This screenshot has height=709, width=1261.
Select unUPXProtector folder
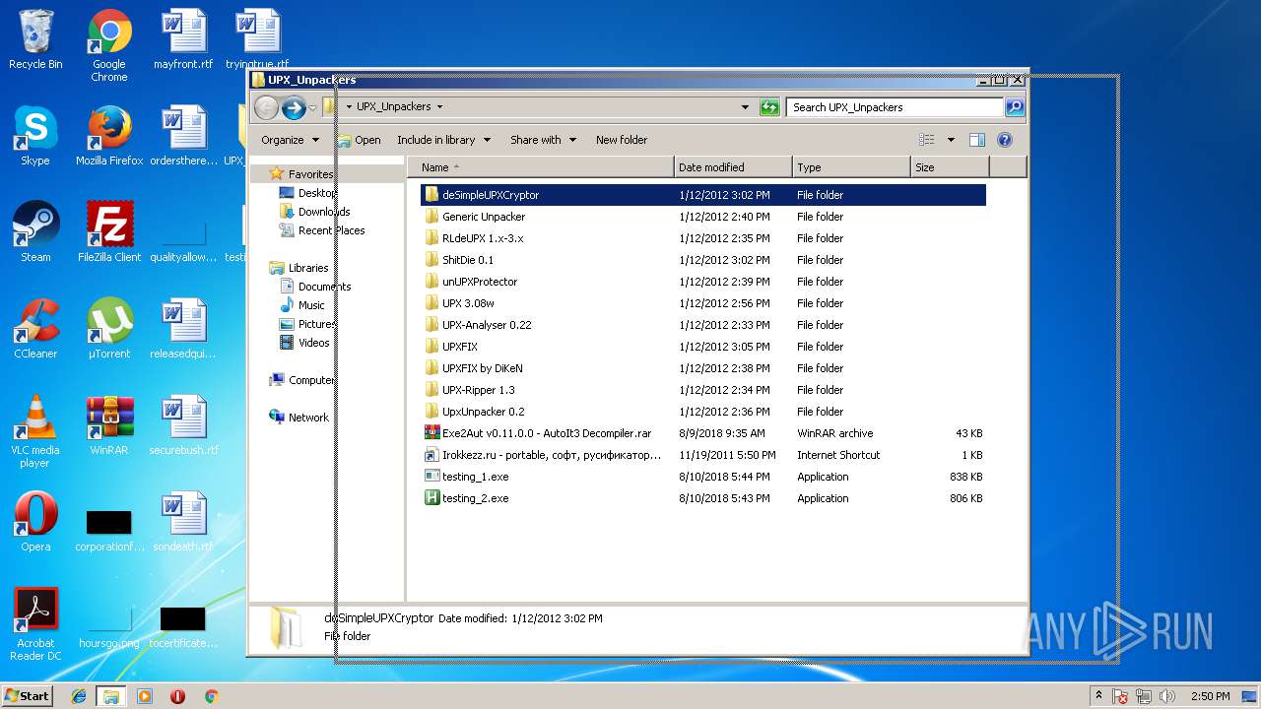pos(703,282)
